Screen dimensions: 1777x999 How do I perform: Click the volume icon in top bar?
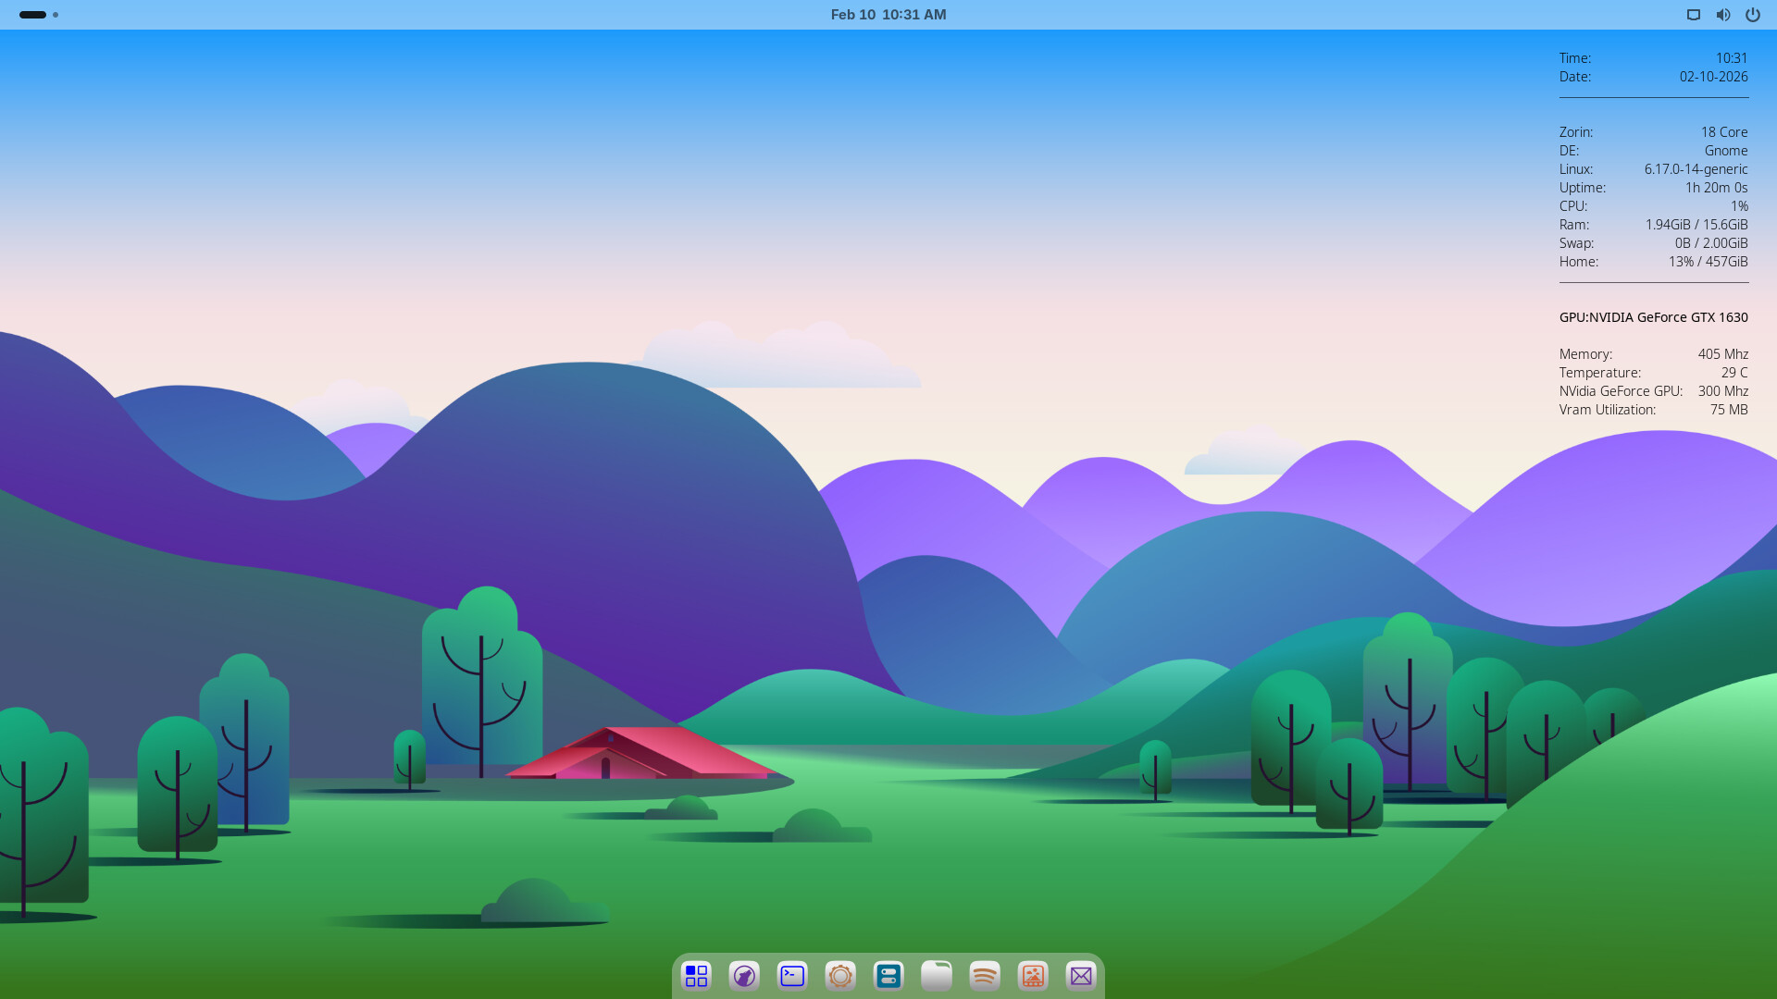tap(1722, 15)
